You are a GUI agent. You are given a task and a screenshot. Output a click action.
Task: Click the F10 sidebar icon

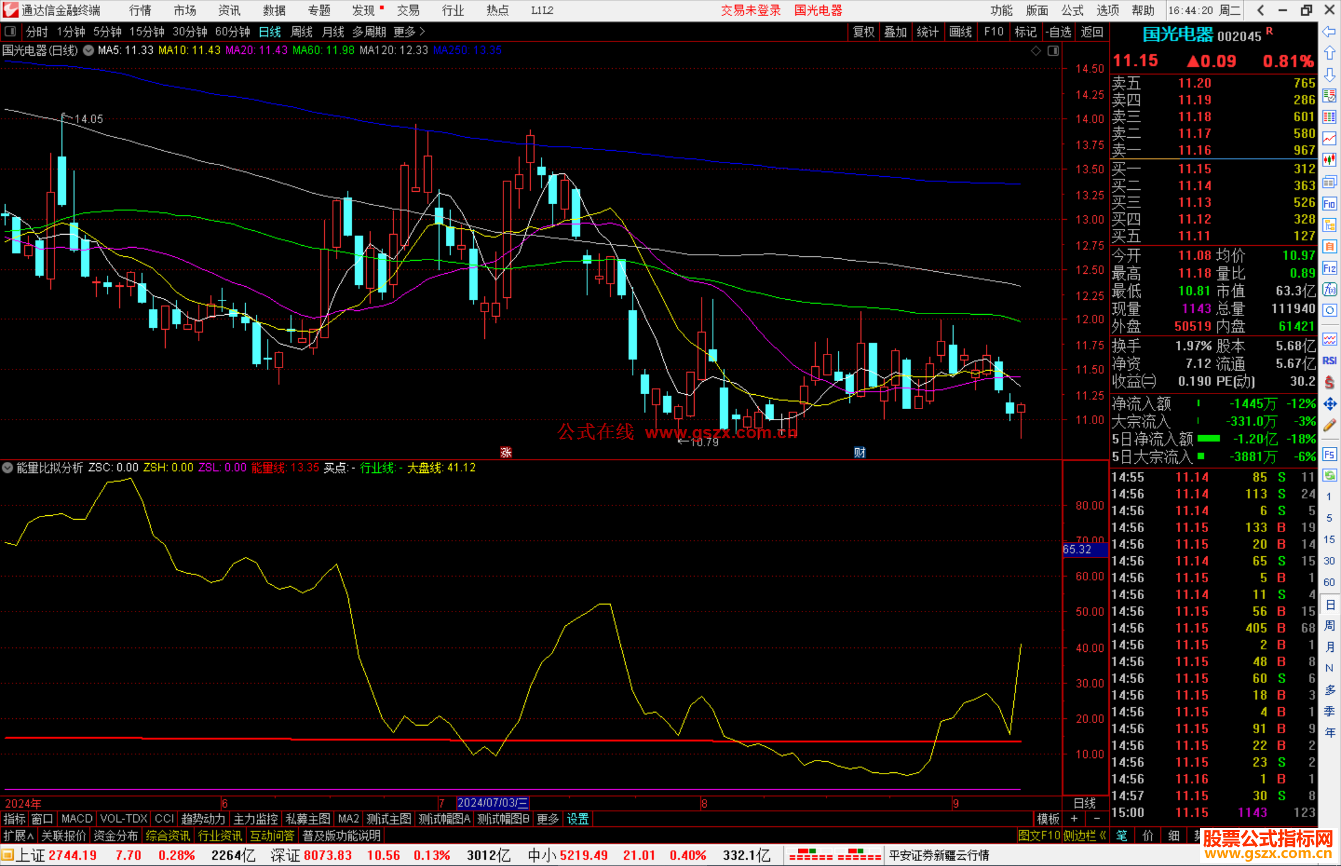[x=1329, y=204]
